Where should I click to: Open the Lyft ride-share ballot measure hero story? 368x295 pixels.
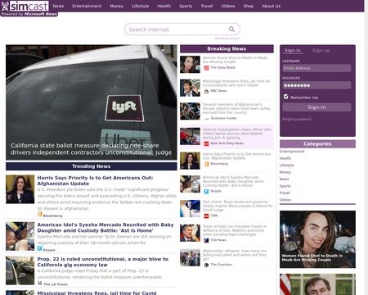pyautogui.click(x=92, y=102)
